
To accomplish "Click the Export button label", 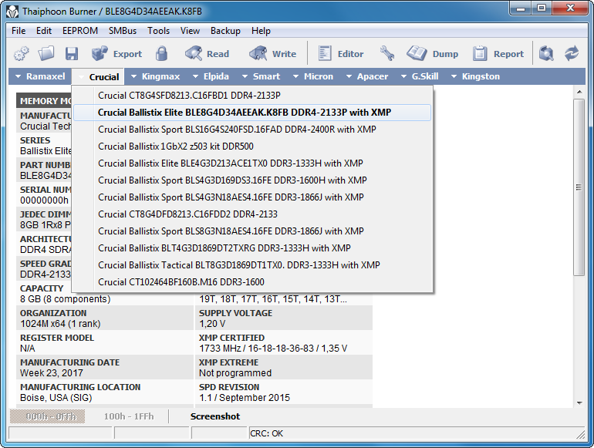I will [x=127, y=54].
